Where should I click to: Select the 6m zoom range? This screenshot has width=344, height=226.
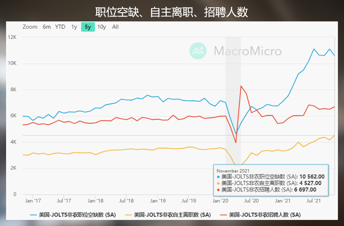pos(47,27)
